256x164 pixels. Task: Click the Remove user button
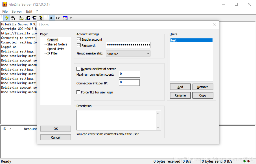pos(203,87)
